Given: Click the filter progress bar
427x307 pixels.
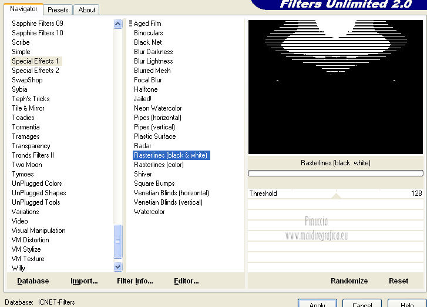Looking at the screenshot, I should coord(335,173).
